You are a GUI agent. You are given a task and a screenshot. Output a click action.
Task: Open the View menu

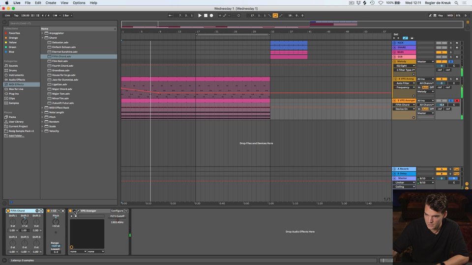pyautogui.click(x=64, y=3)
